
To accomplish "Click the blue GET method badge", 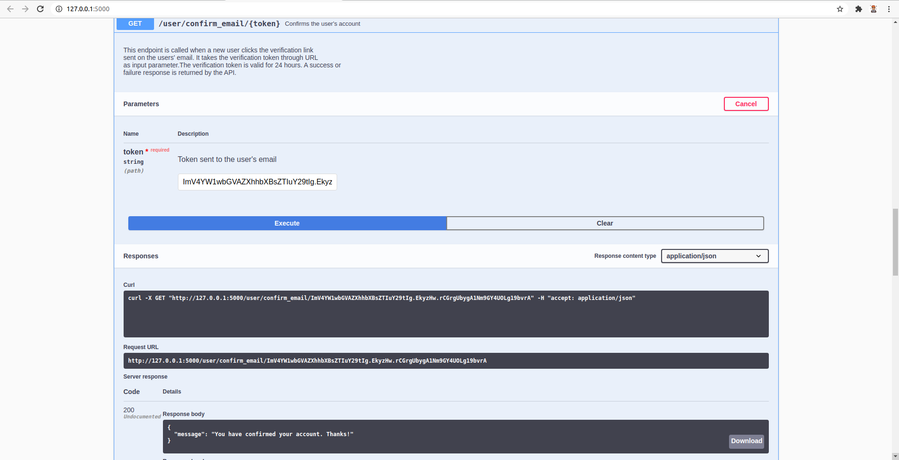I will tap(135, 23).
